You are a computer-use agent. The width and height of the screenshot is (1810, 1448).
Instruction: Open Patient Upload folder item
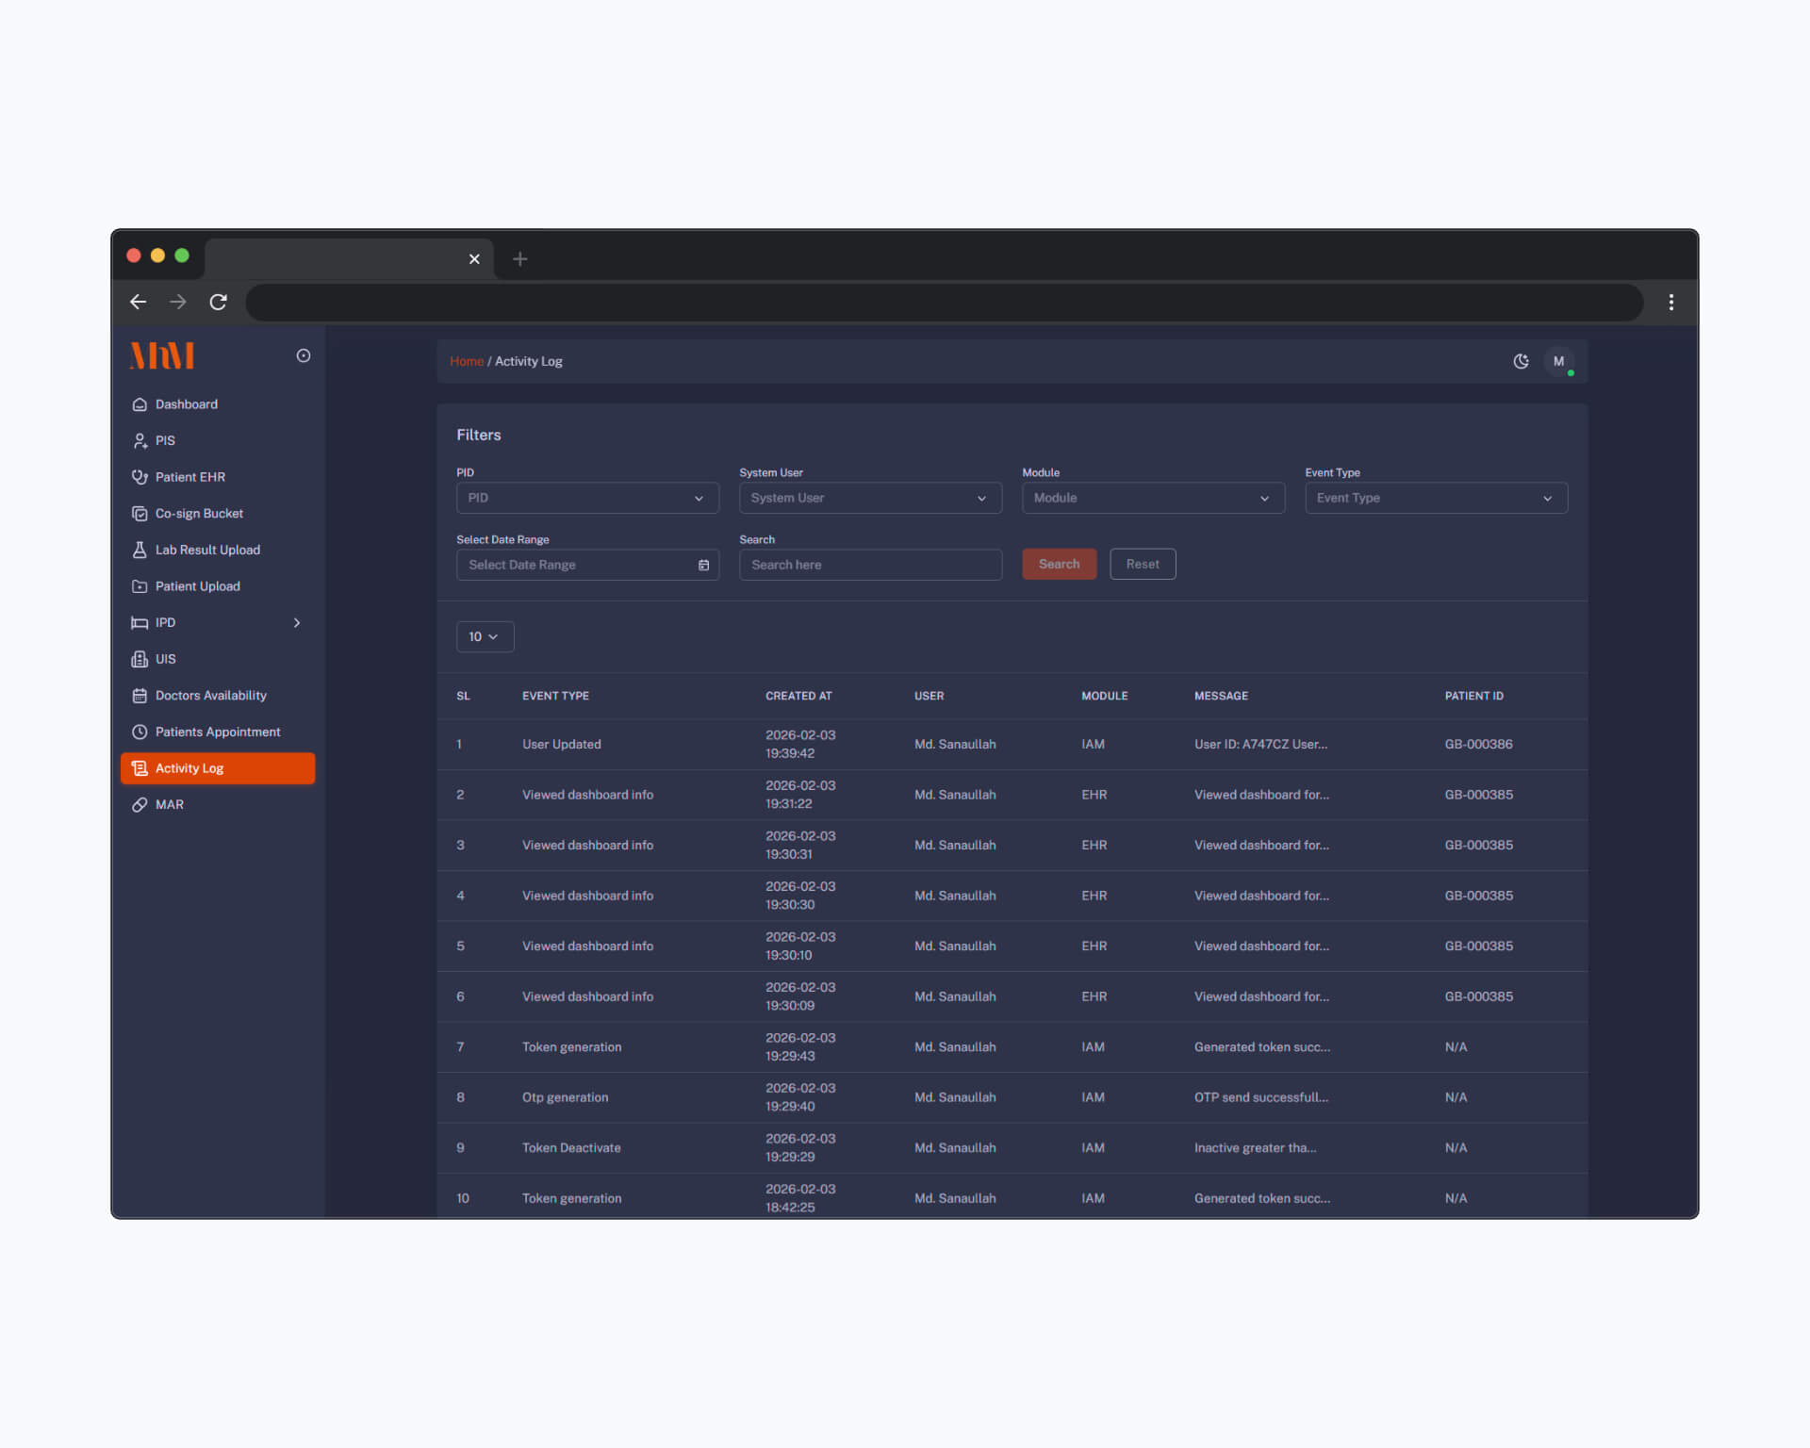[197, 586]
